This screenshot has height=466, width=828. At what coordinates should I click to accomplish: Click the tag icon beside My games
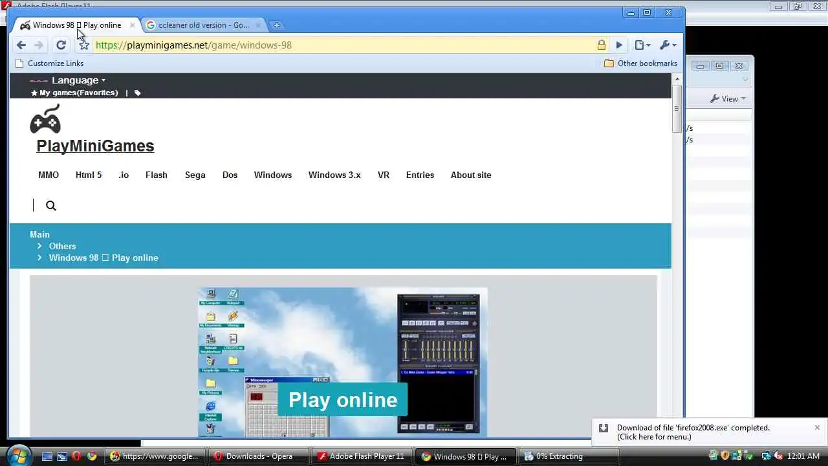pyautogui.click(x=137, y=93)
